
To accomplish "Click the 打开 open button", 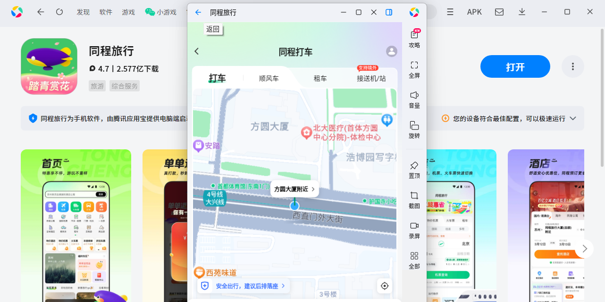I will click(x=515, y=66).
